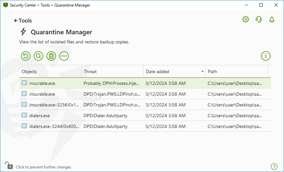Click the file icon of first incurable.exe
Screen dimensions: 284x172
pos(24,83)
